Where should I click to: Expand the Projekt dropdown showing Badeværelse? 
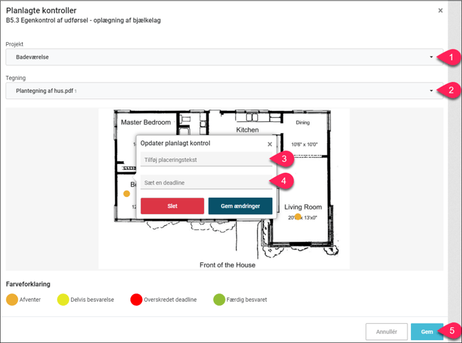(x=221, y=57)
